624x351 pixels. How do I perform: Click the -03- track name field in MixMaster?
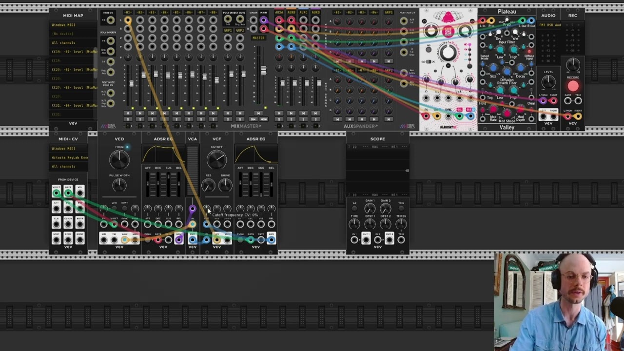point(152,12)
